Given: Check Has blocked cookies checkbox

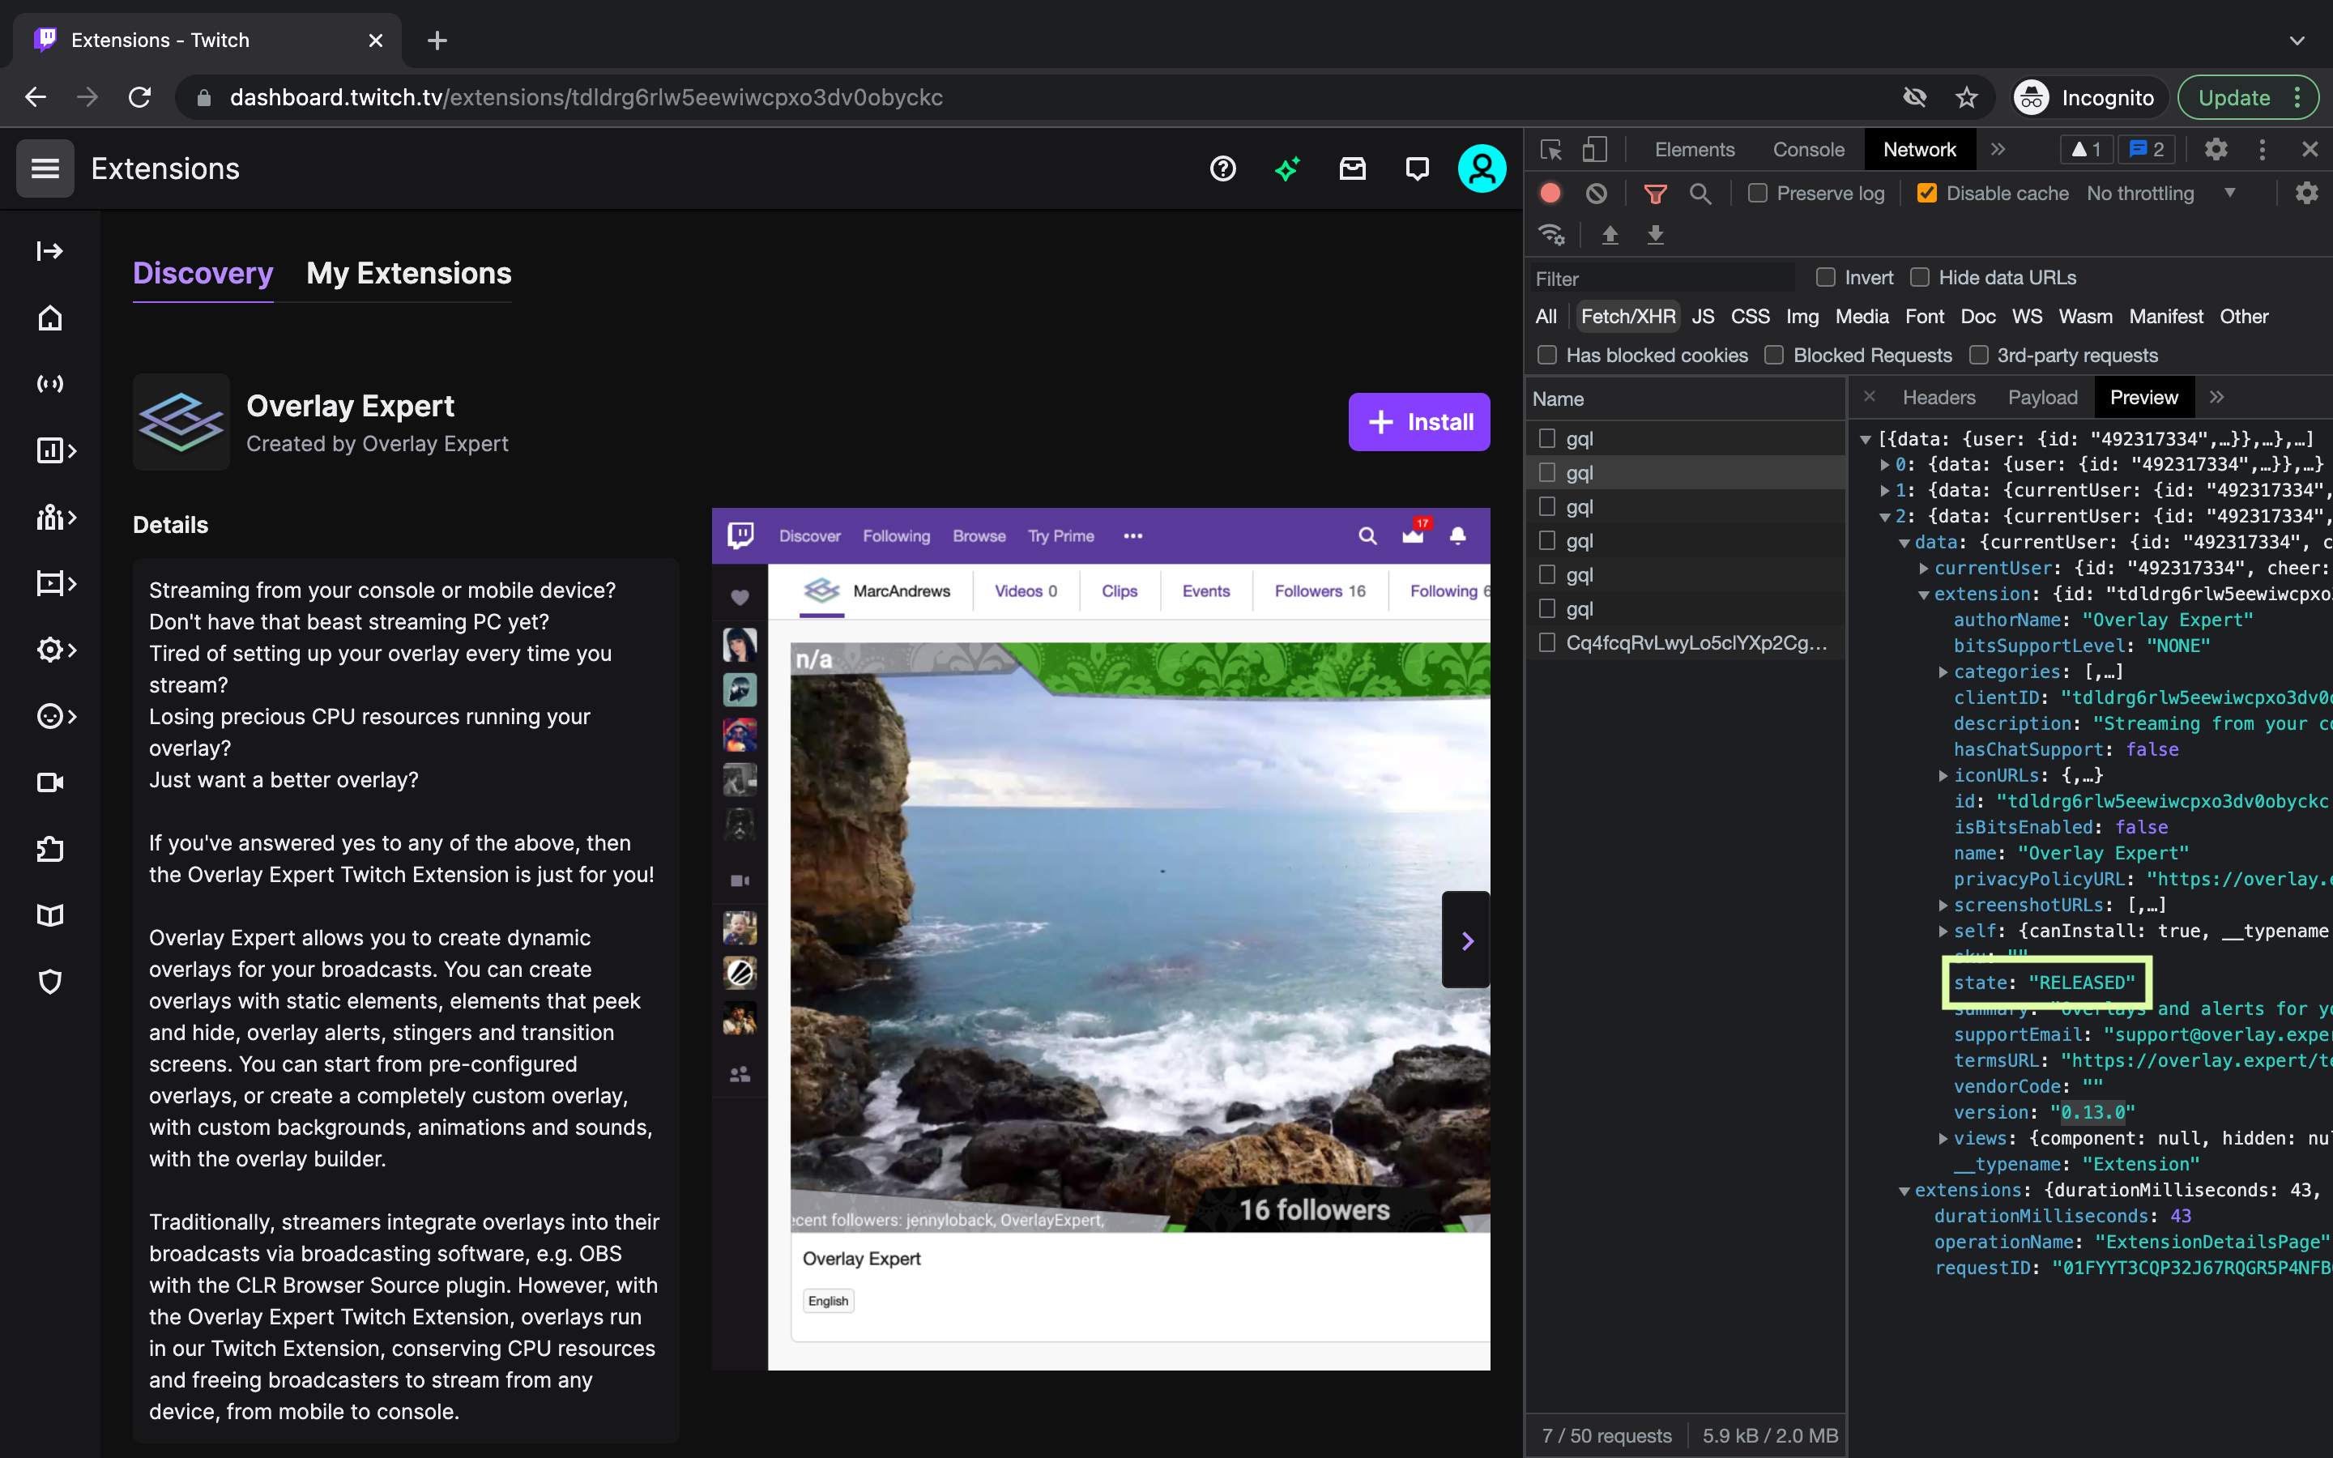Looking at the screenshot, I should coord(1547,355).
